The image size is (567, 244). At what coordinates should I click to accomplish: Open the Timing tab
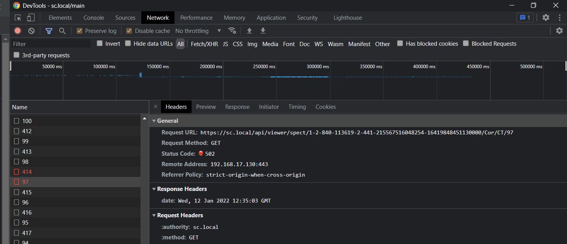click(297, 107)
